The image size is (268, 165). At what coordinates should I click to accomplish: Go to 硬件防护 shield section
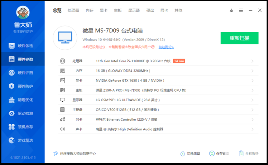[x=23, y=86]
